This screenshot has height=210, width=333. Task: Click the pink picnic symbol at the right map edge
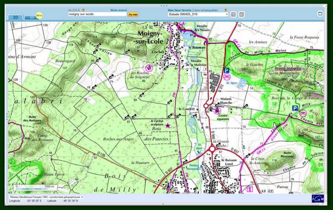pyautogui.click(x=303, y=113)
